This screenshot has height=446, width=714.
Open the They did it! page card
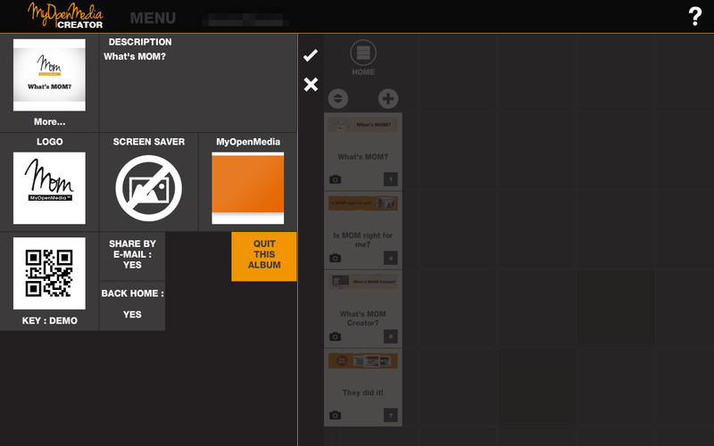click(363, 388)
